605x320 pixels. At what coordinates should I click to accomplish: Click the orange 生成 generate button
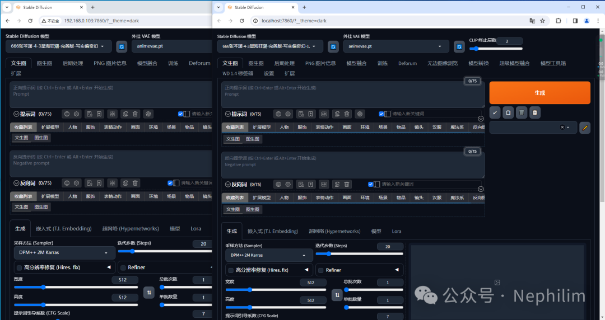540,92
